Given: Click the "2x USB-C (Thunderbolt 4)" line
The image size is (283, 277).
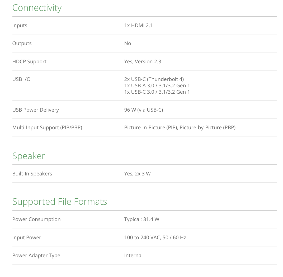Looking at the screenshot, I should click(x=154, y=79).
